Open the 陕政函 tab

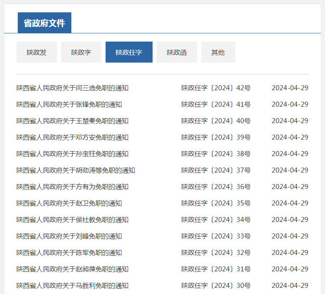177,52
